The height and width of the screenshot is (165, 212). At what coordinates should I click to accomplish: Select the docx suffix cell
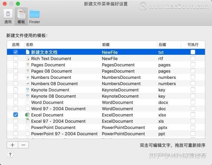[x=163, y=102]
